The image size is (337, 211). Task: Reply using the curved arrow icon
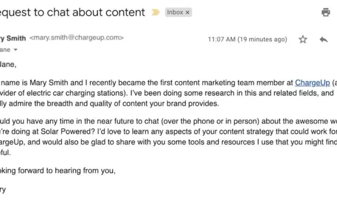[x=324, y=39]
